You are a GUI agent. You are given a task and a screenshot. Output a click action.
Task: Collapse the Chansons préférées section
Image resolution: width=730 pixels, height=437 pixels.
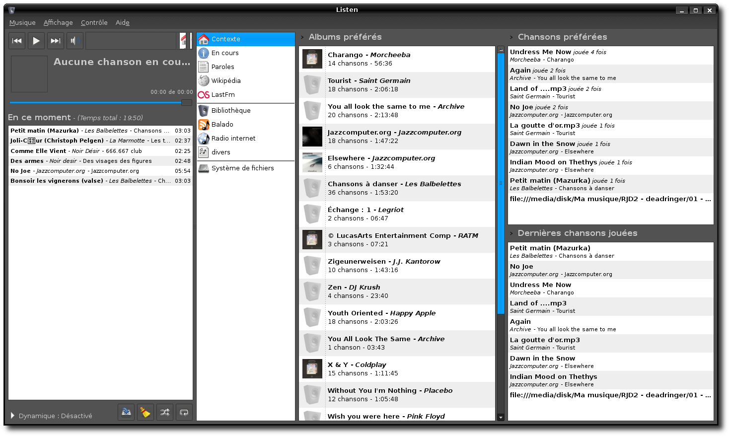(511, 37)
